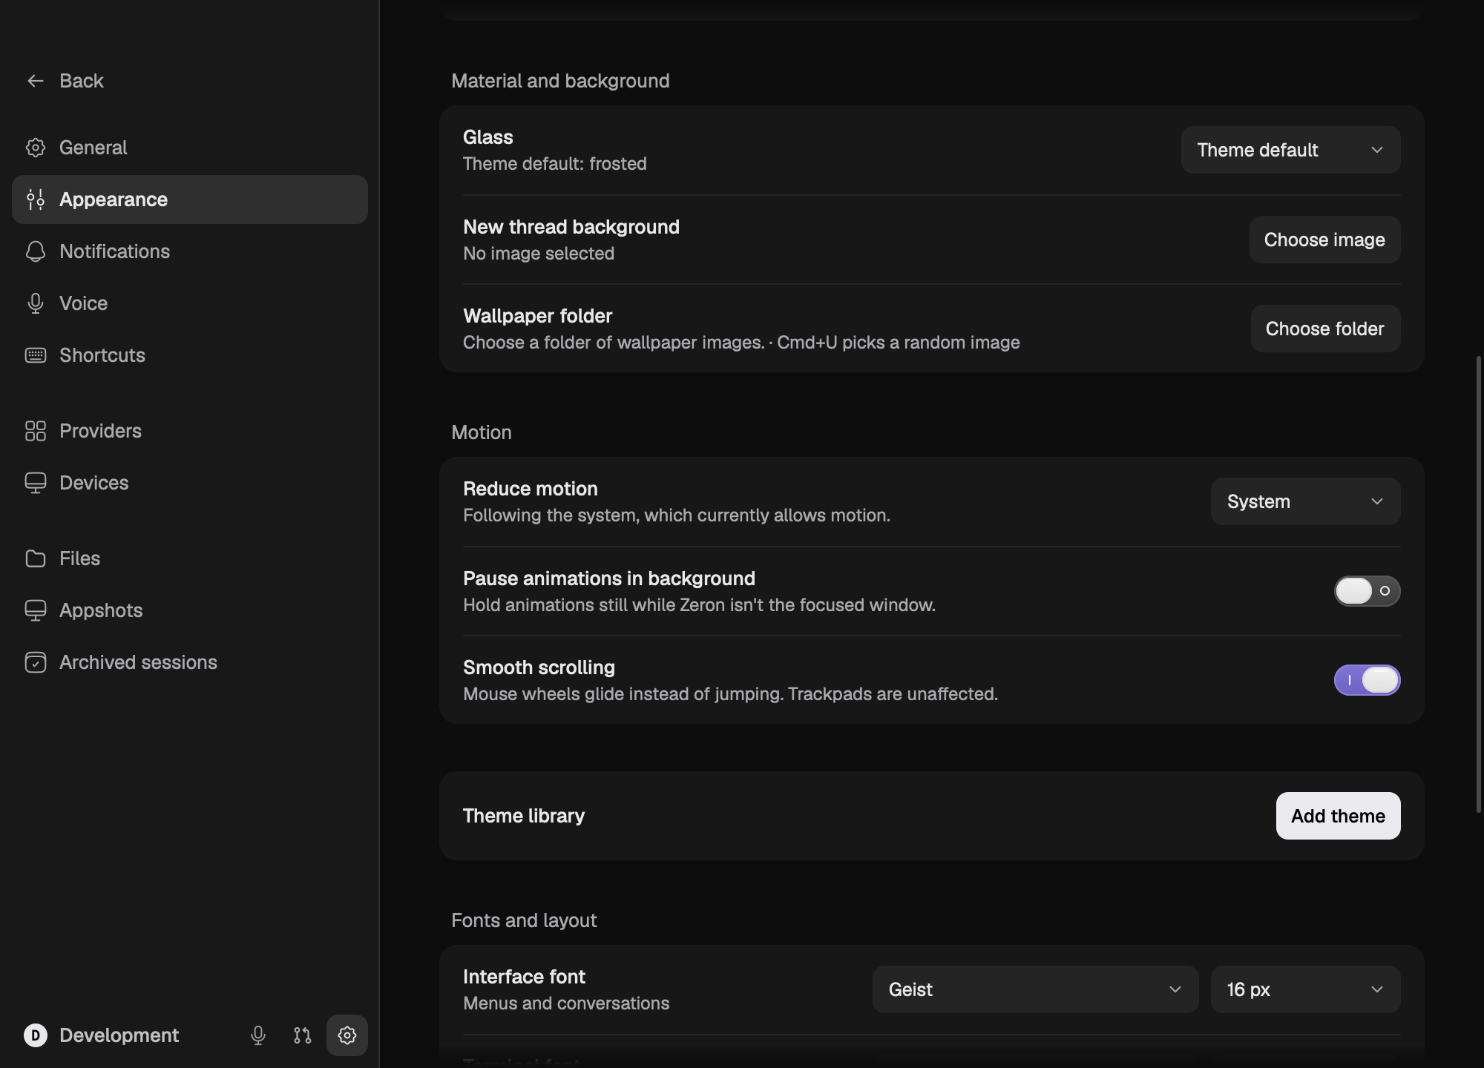Click the Voice microphone icon in sidebar
The width and height of the screenshot is (1484, 1068).
[x=36, y=303]
